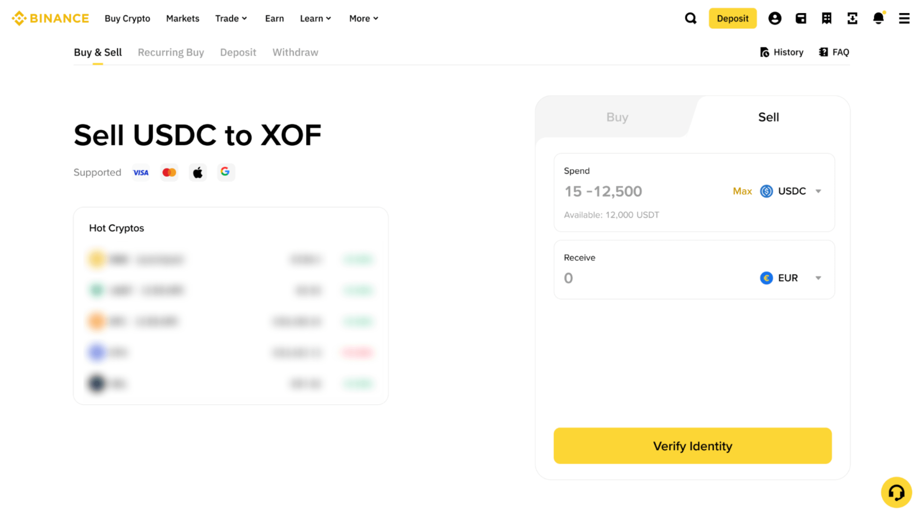
Task: Click Max to spend full balance
Action: (742, 191)
